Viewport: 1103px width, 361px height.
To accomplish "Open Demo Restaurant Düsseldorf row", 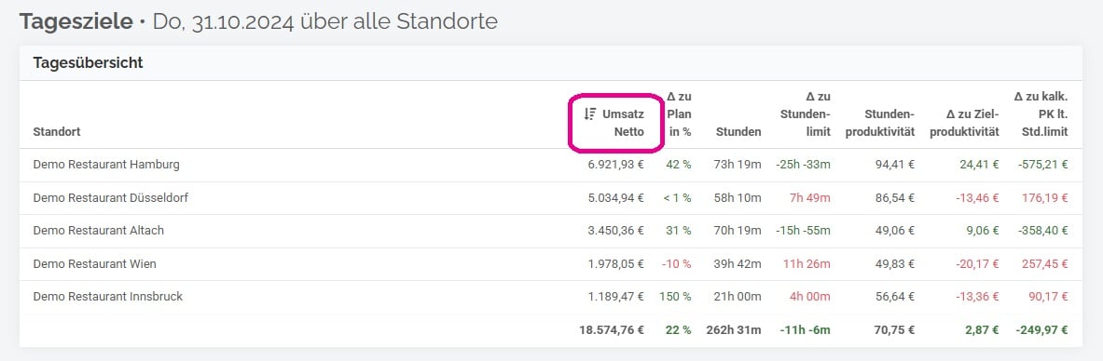I will pyautogui.click(x=551, y=198).
